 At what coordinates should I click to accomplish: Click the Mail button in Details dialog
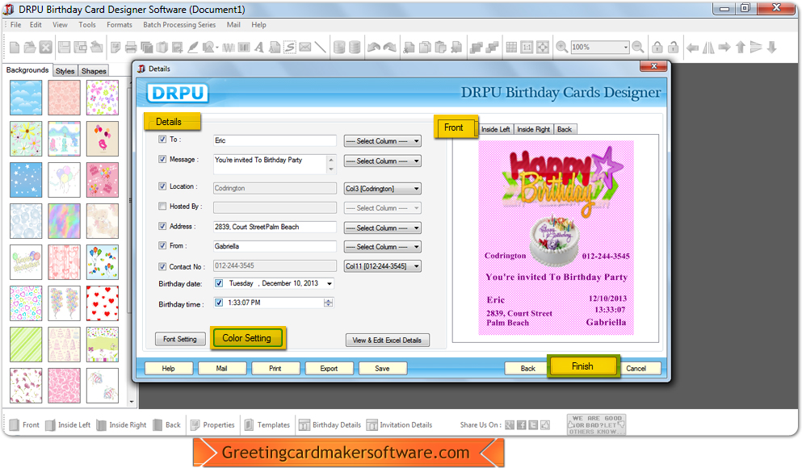point(221,369)
